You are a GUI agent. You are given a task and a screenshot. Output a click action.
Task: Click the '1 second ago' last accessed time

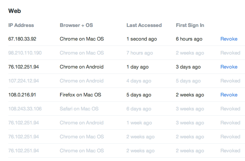141,39
